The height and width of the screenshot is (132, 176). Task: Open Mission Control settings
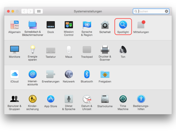click(x=69, y=28)
